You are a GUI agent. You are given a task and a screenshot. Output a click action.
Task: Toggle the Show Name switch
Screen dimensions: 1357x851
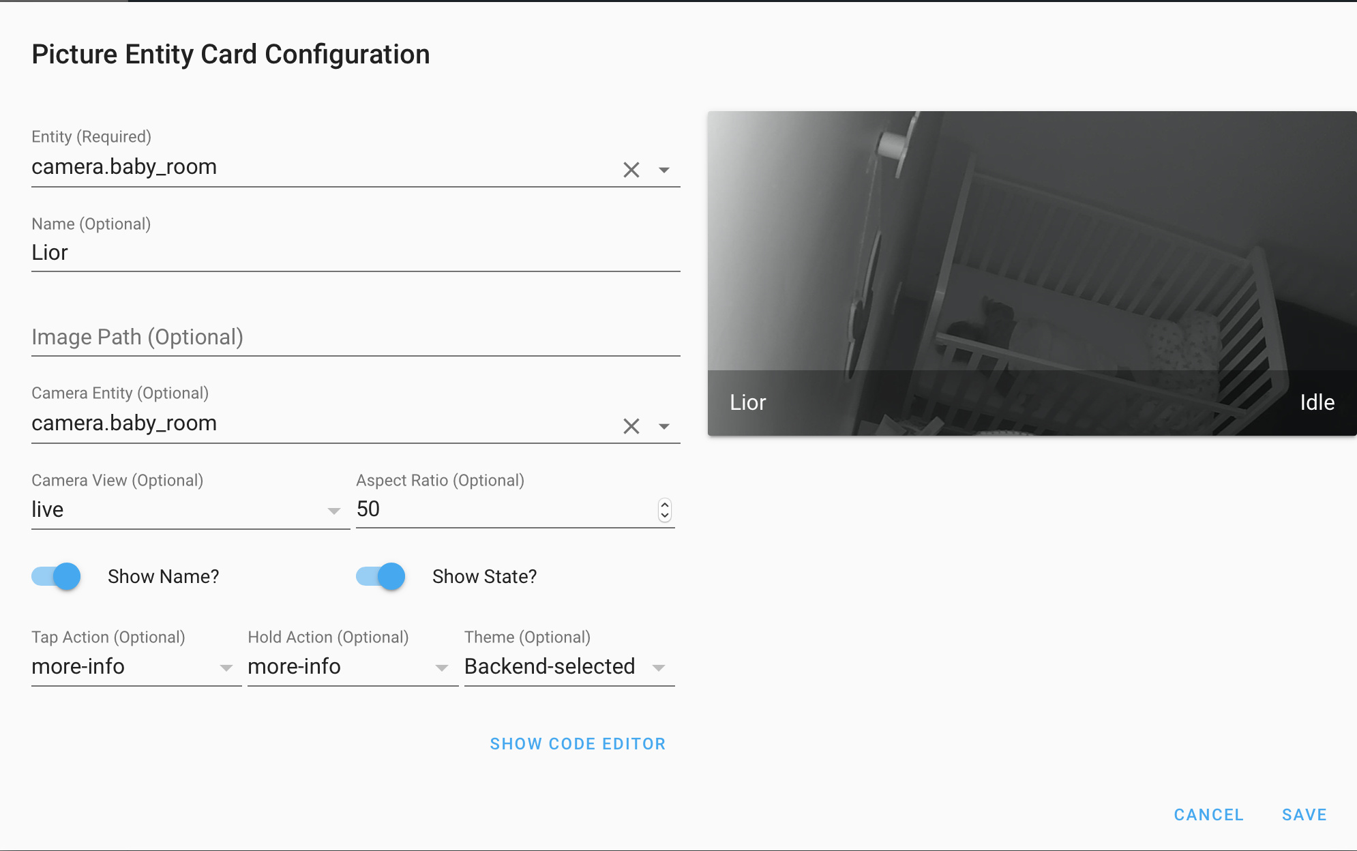(x=57, y=576)
